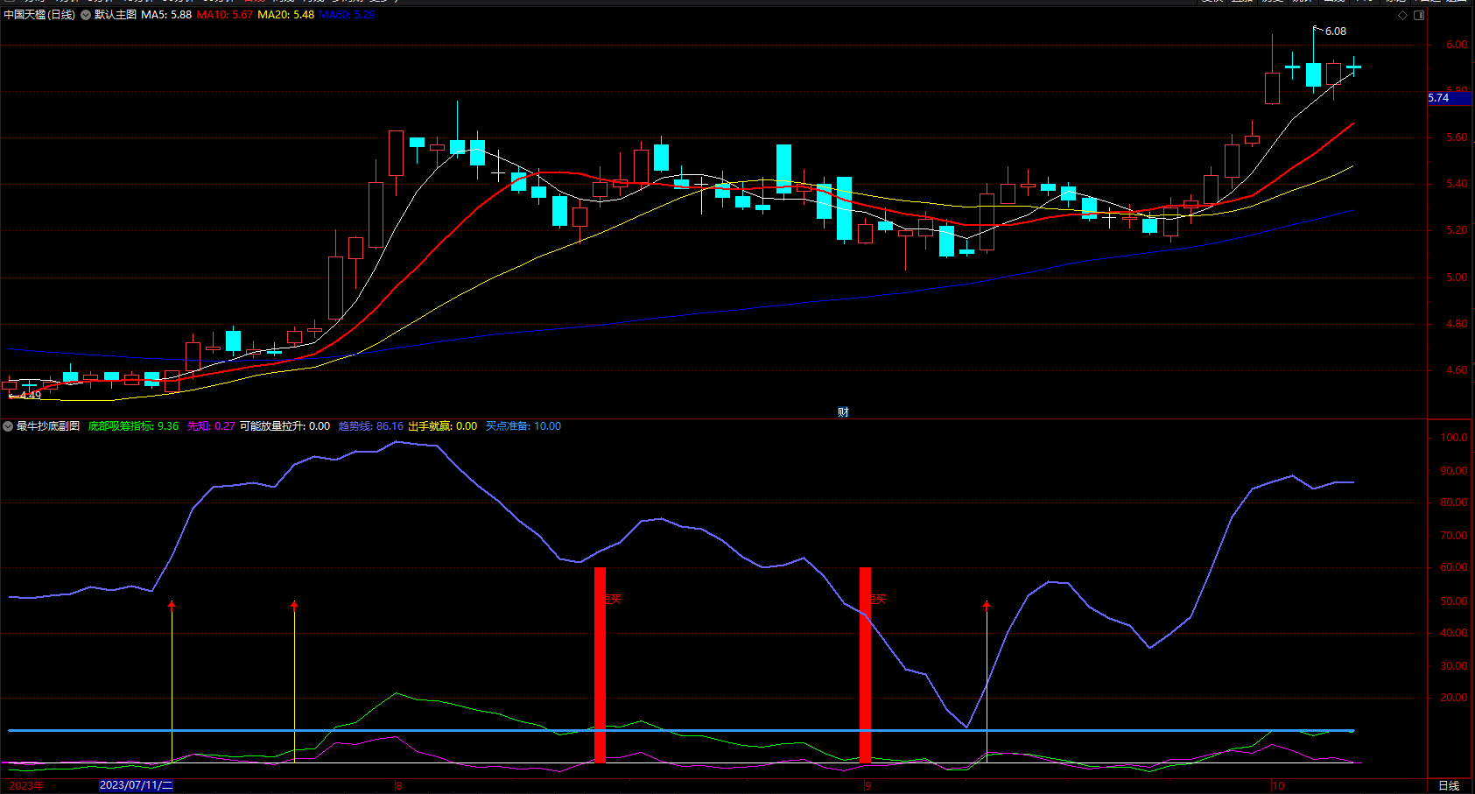Toggle the side panel icon at chart top-right
1475x794 pixels.
pyautogui.click(x=1419, y=15)
